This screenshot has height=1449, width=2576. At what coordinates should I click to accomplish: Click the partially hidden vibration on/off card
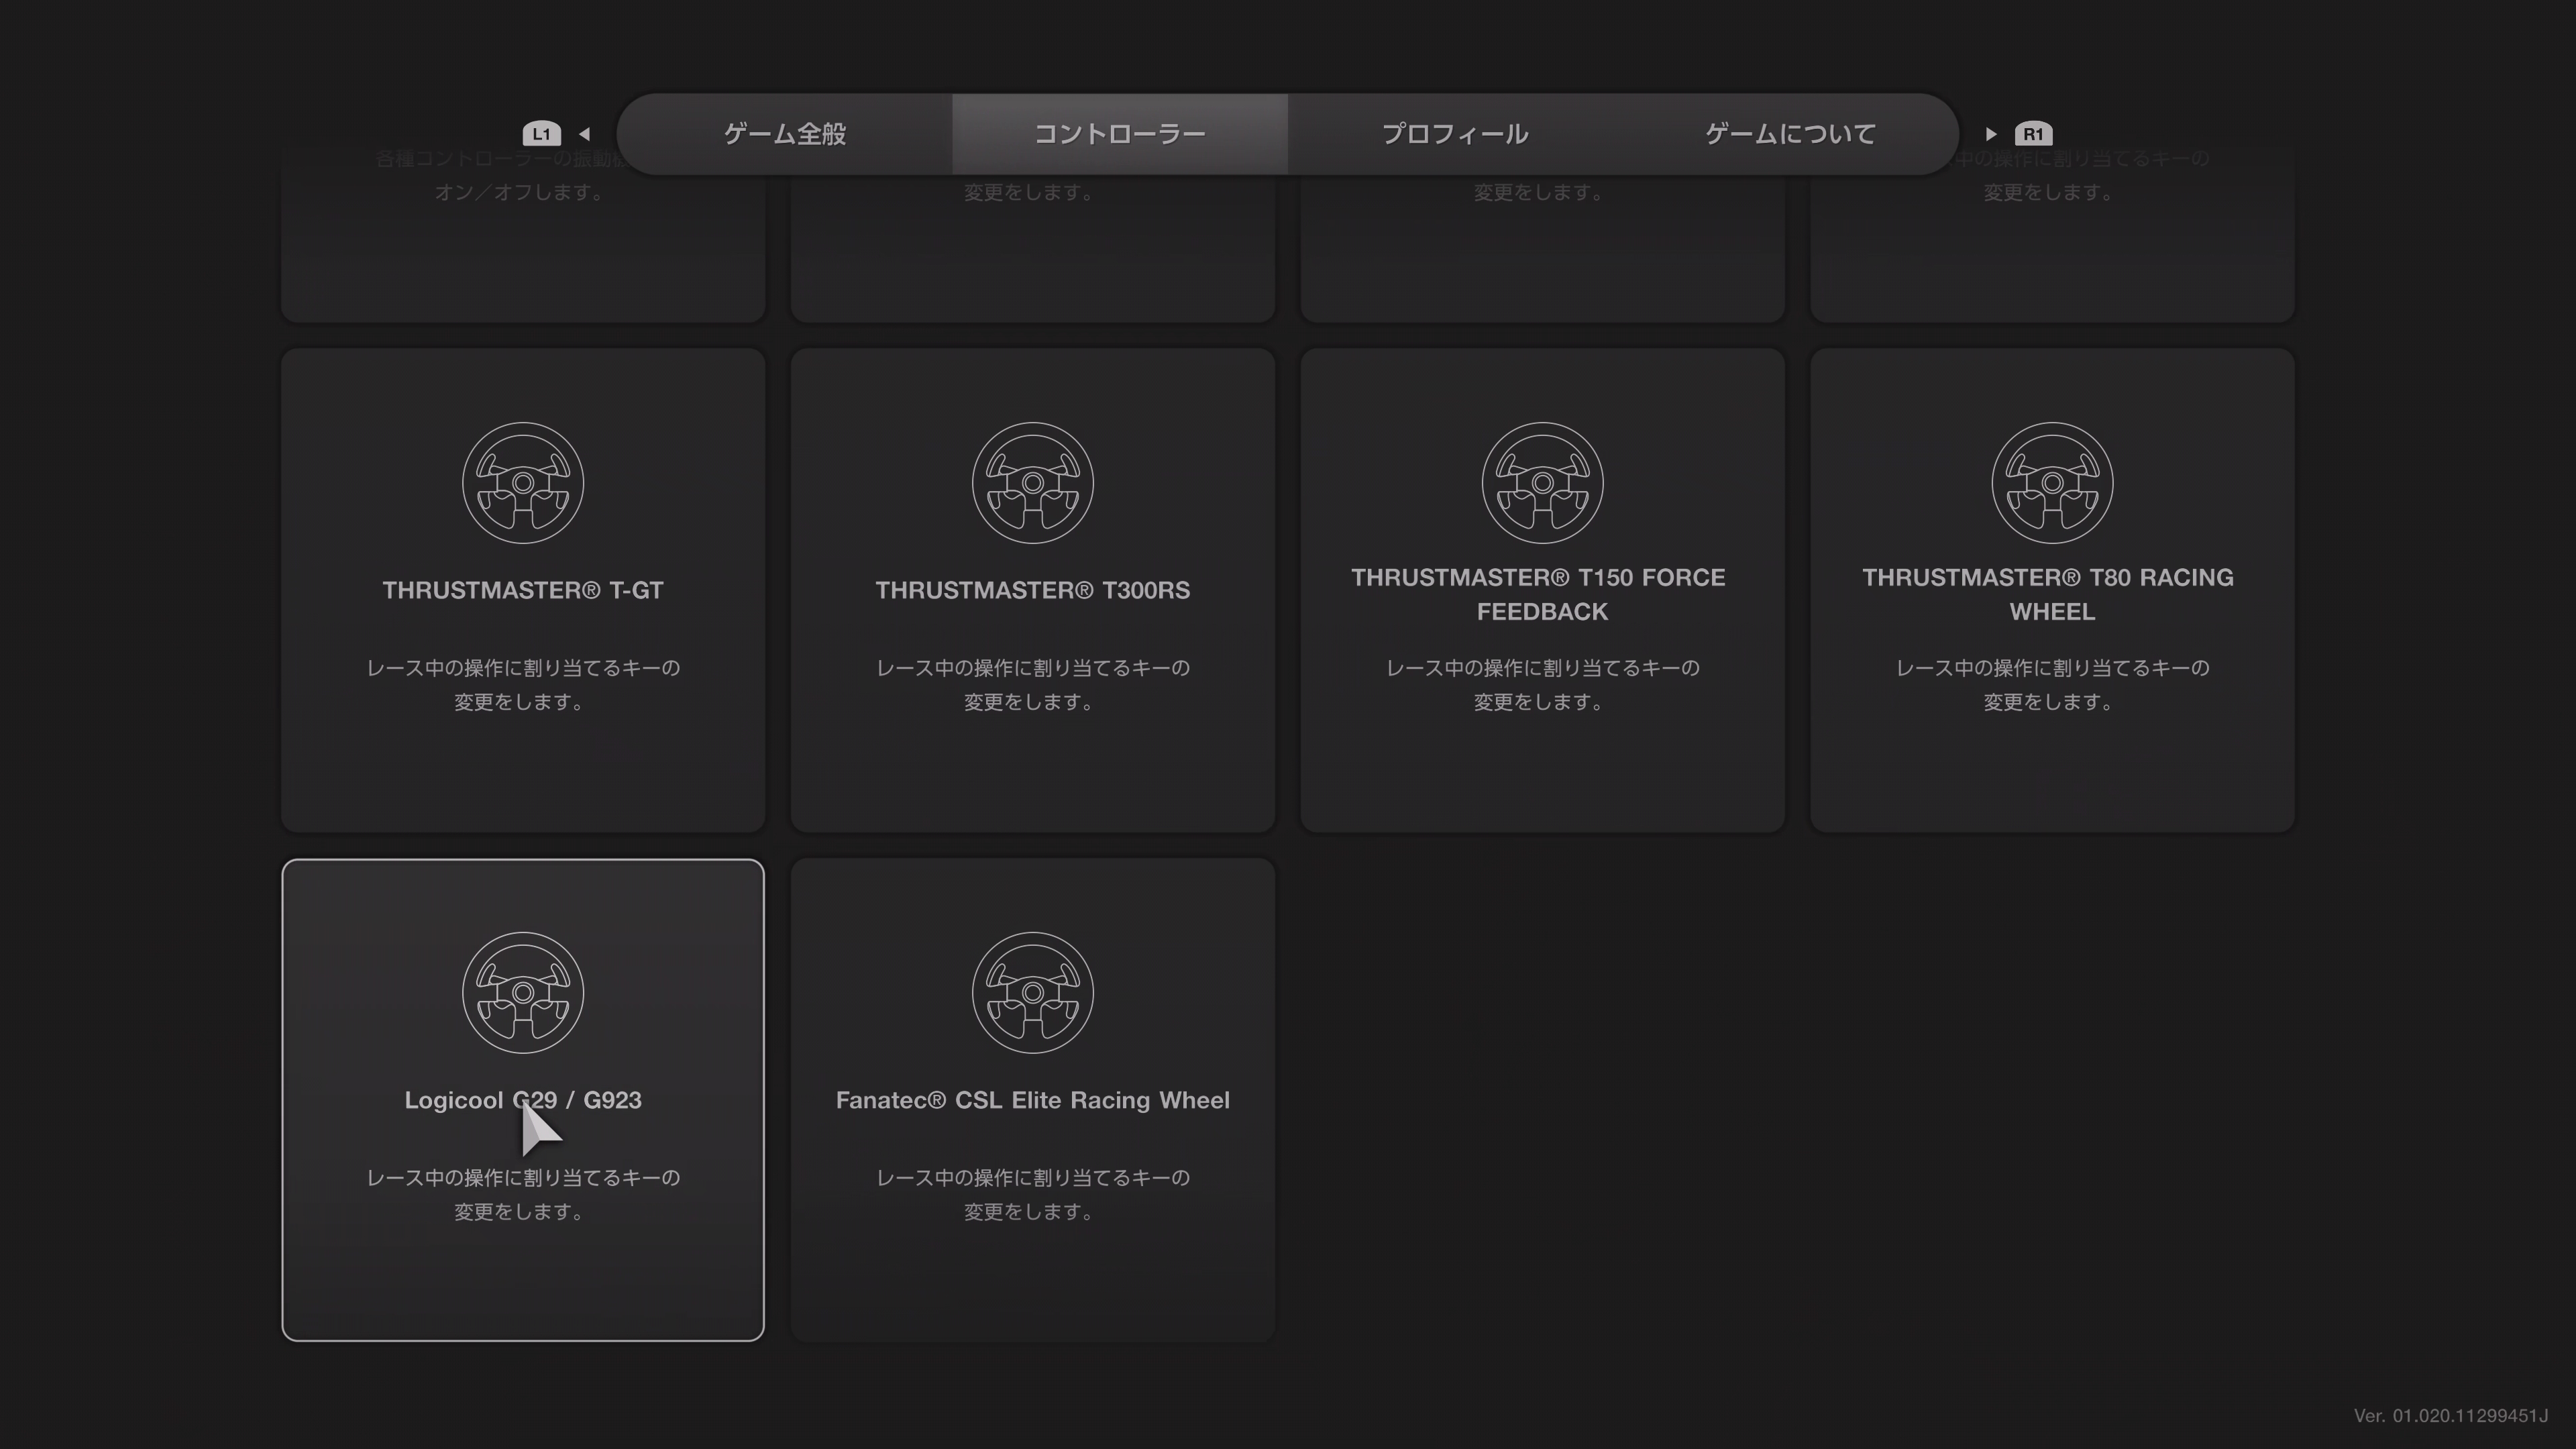(522, 250)
